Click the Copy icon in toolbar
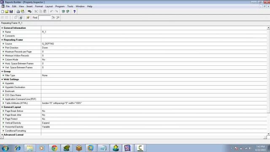The width and height of the screenshot is (270, 152). 40,11
